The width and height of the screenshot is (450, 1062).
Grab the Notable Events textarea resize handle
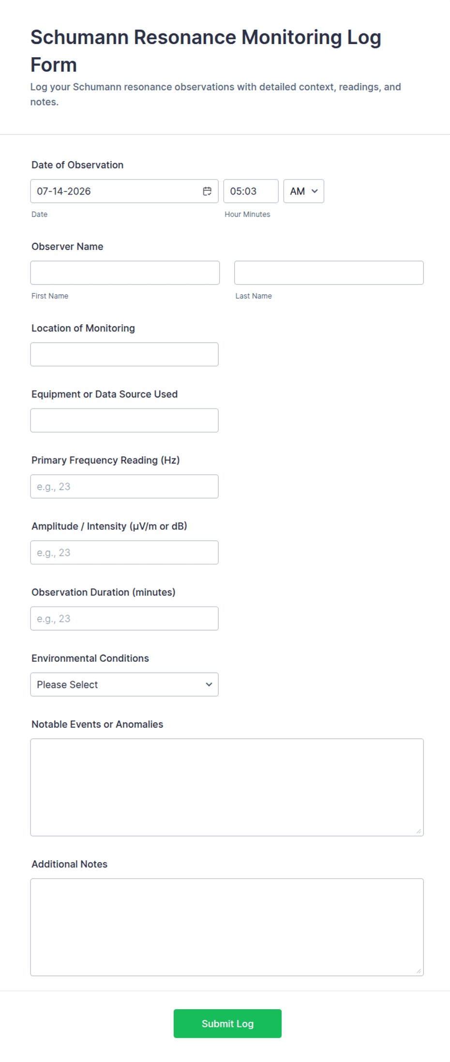419,831
